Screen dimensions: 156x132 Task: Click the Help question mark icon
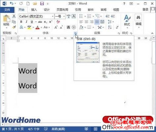[124, 4]
